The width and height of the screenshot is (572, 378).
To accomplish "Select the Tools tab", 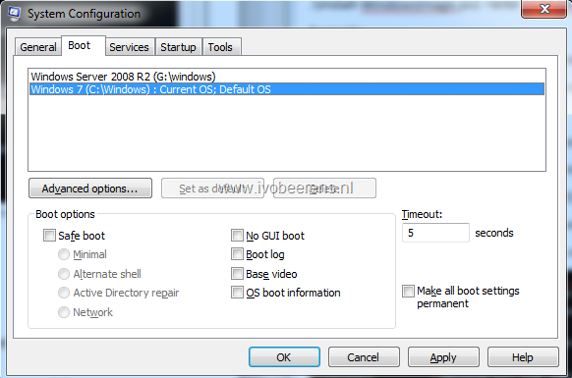I will (220, 47).
